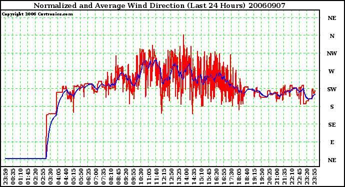Click the '23:20' time label
The height and width of the screenshot is (187, 345).
point(307,177)
